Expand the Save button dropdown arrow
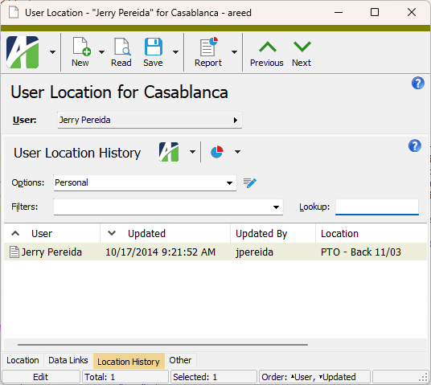This screenshot has height=385, width=431. click(x=175, y=52)
